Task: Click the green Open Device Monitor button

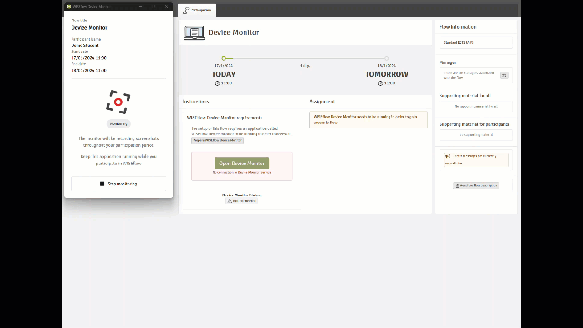Action: coord(242,163)
